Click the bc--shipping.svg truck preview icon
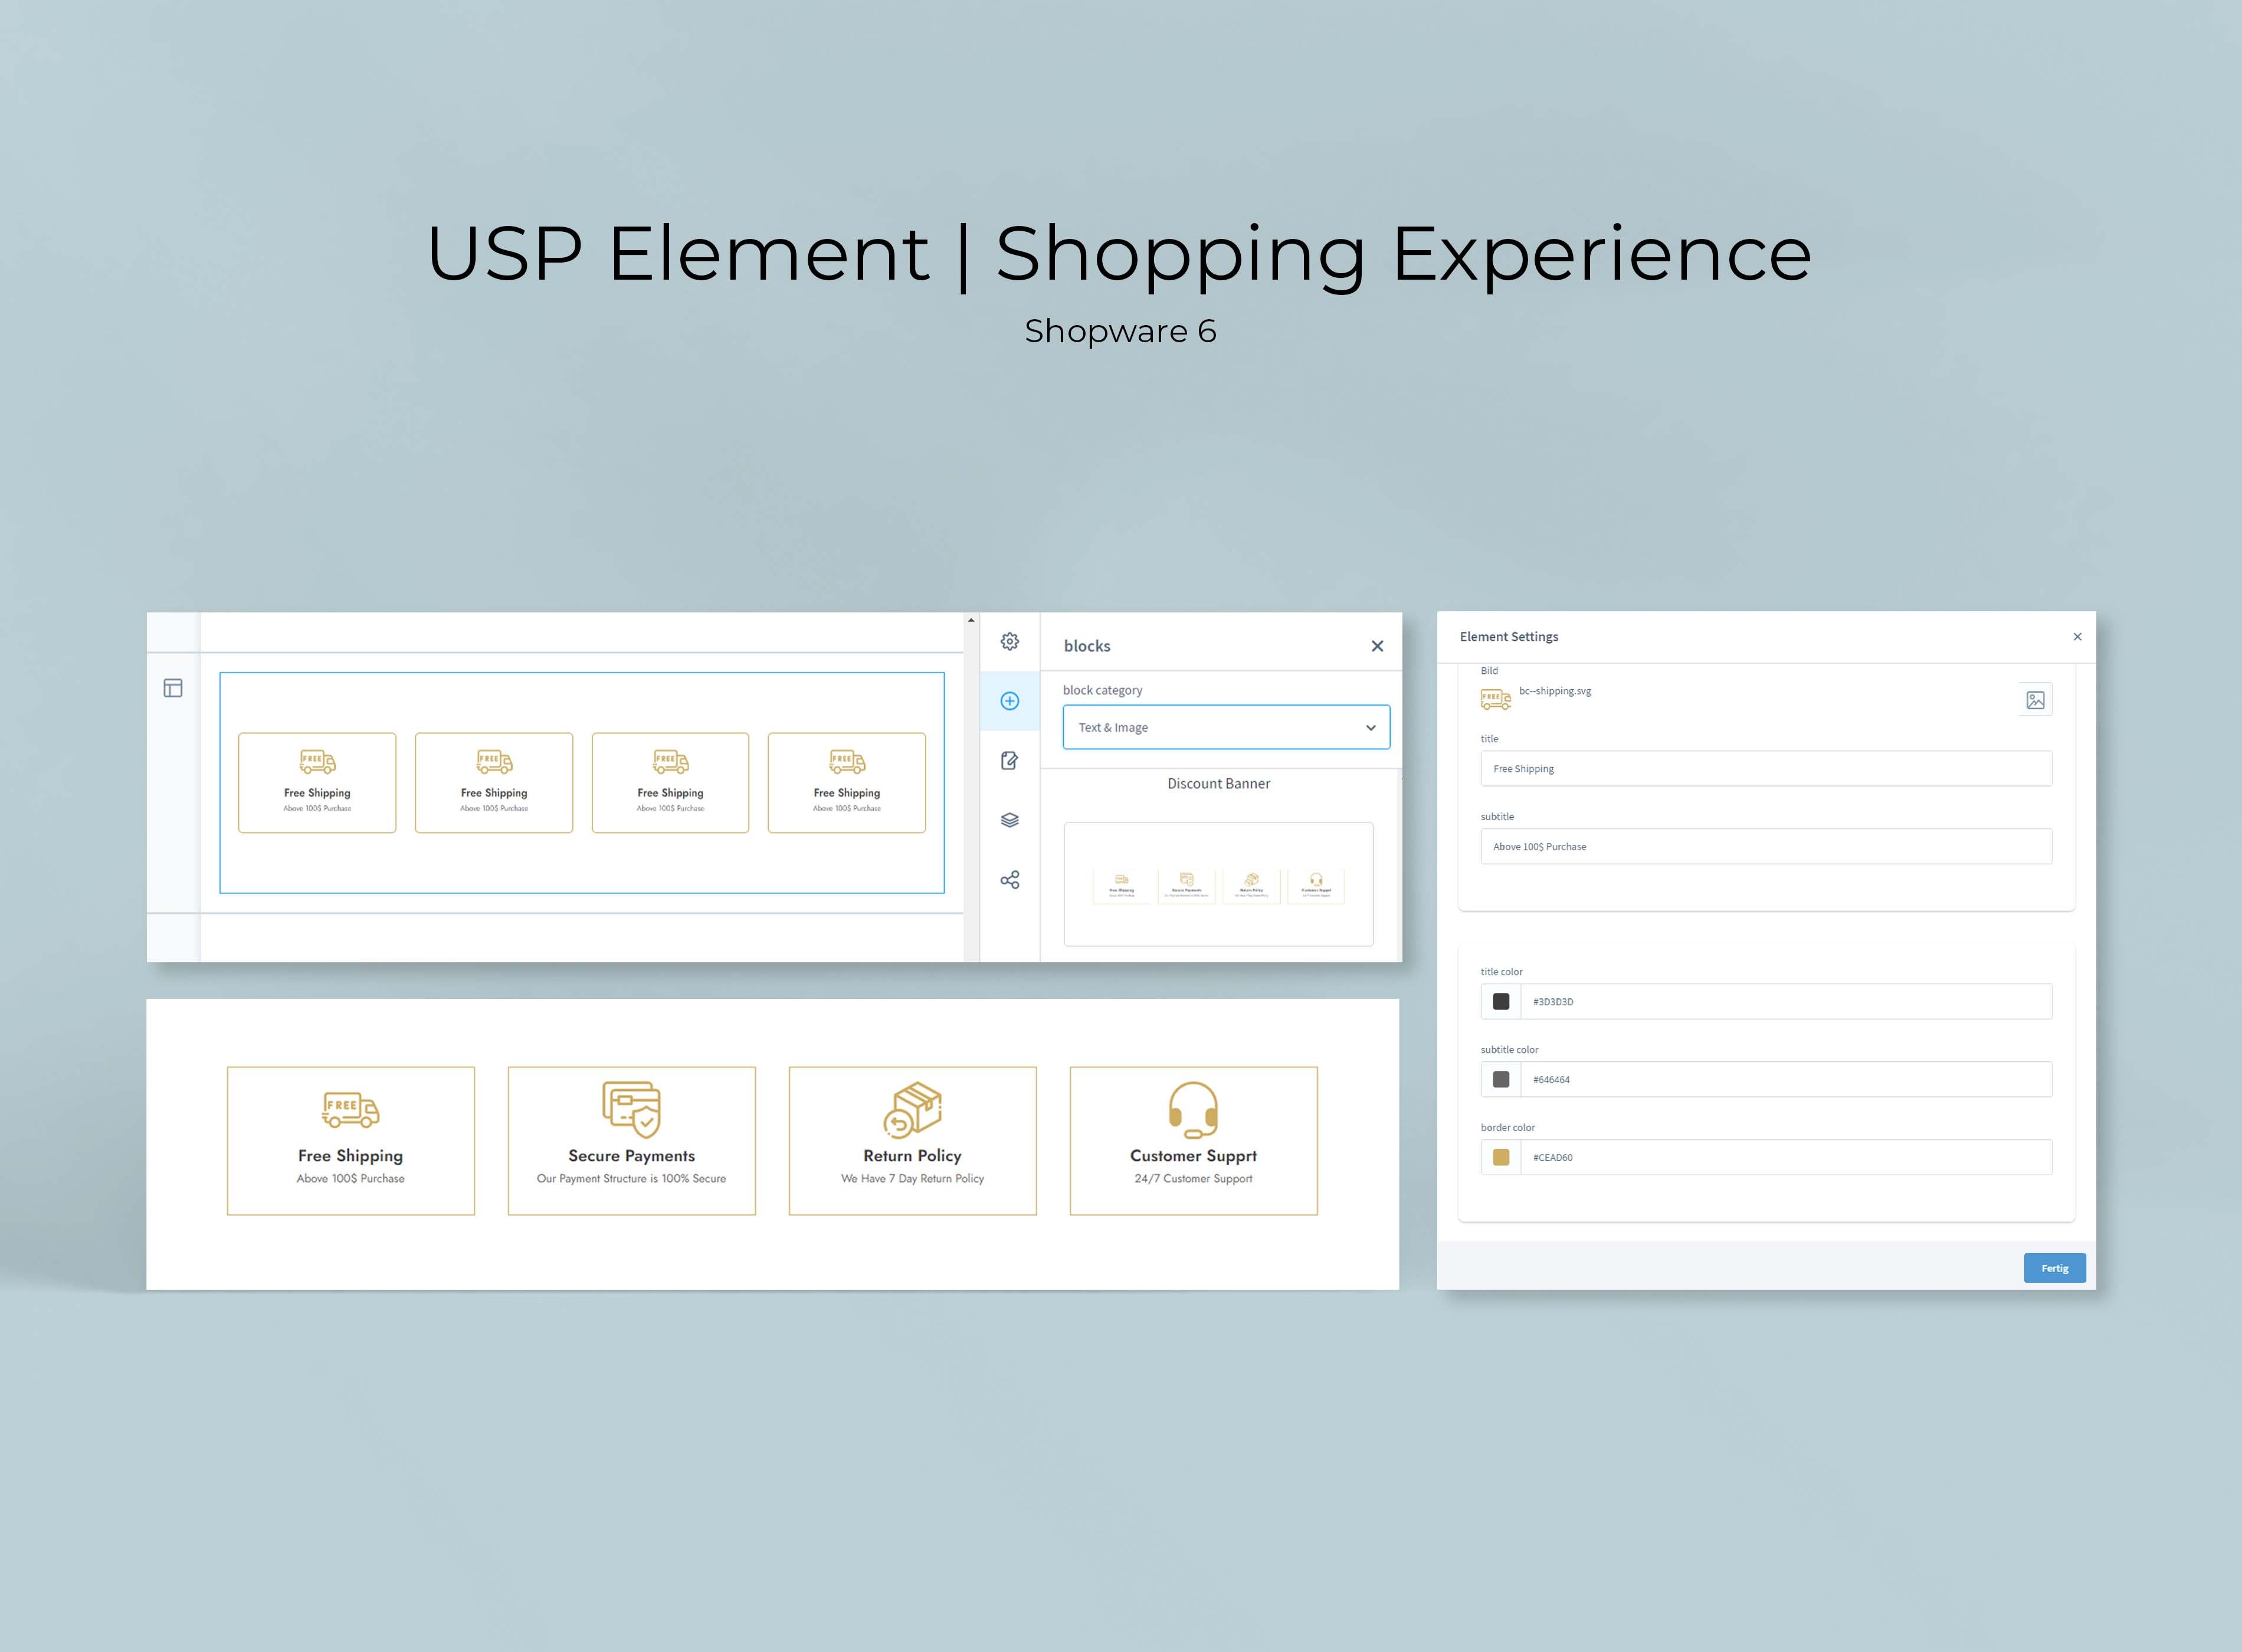The width and height of the screenshot is (2242, 1652). pyautogui.click(x=1496, y=699)
